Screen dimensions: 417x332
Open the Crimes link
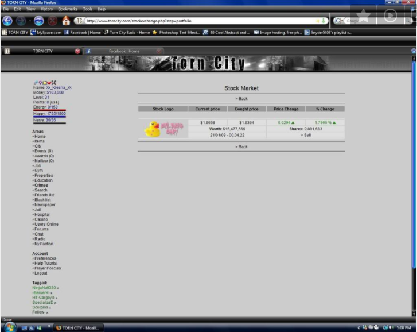41,186
